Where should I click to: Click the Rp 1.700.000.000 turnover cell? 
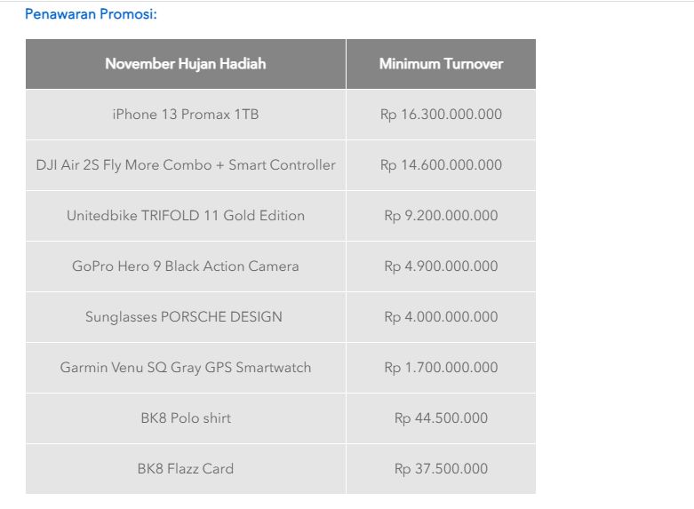point(441,368)
